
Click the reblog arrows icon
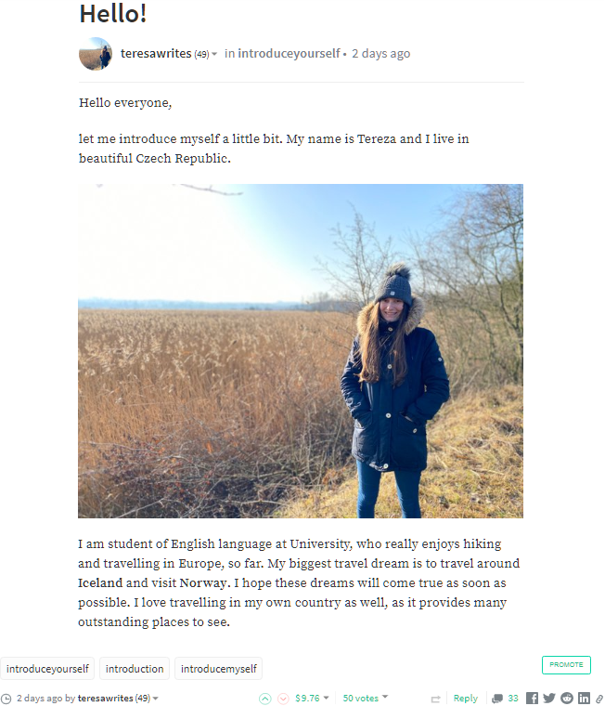pyautogui.click(x=435, y=699)
